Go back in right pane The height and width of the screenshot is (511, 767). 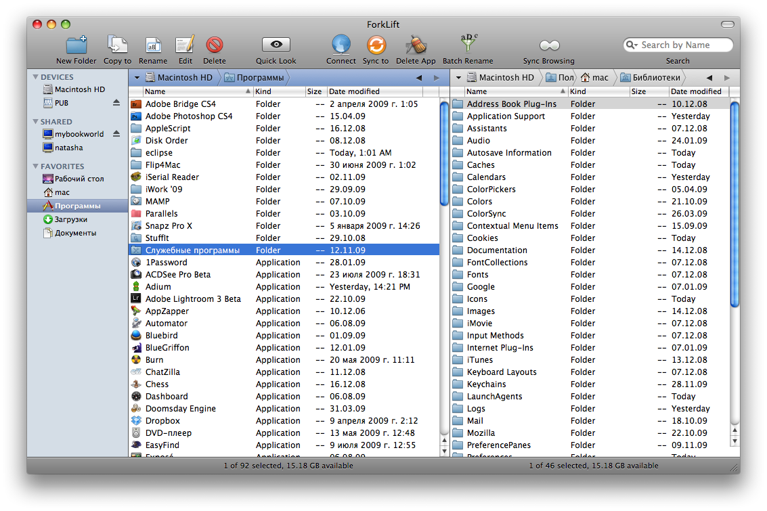click(x=709, y=78)
